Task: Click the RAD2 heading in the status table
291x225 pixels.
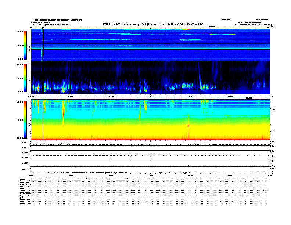Action: click(22, 179)
